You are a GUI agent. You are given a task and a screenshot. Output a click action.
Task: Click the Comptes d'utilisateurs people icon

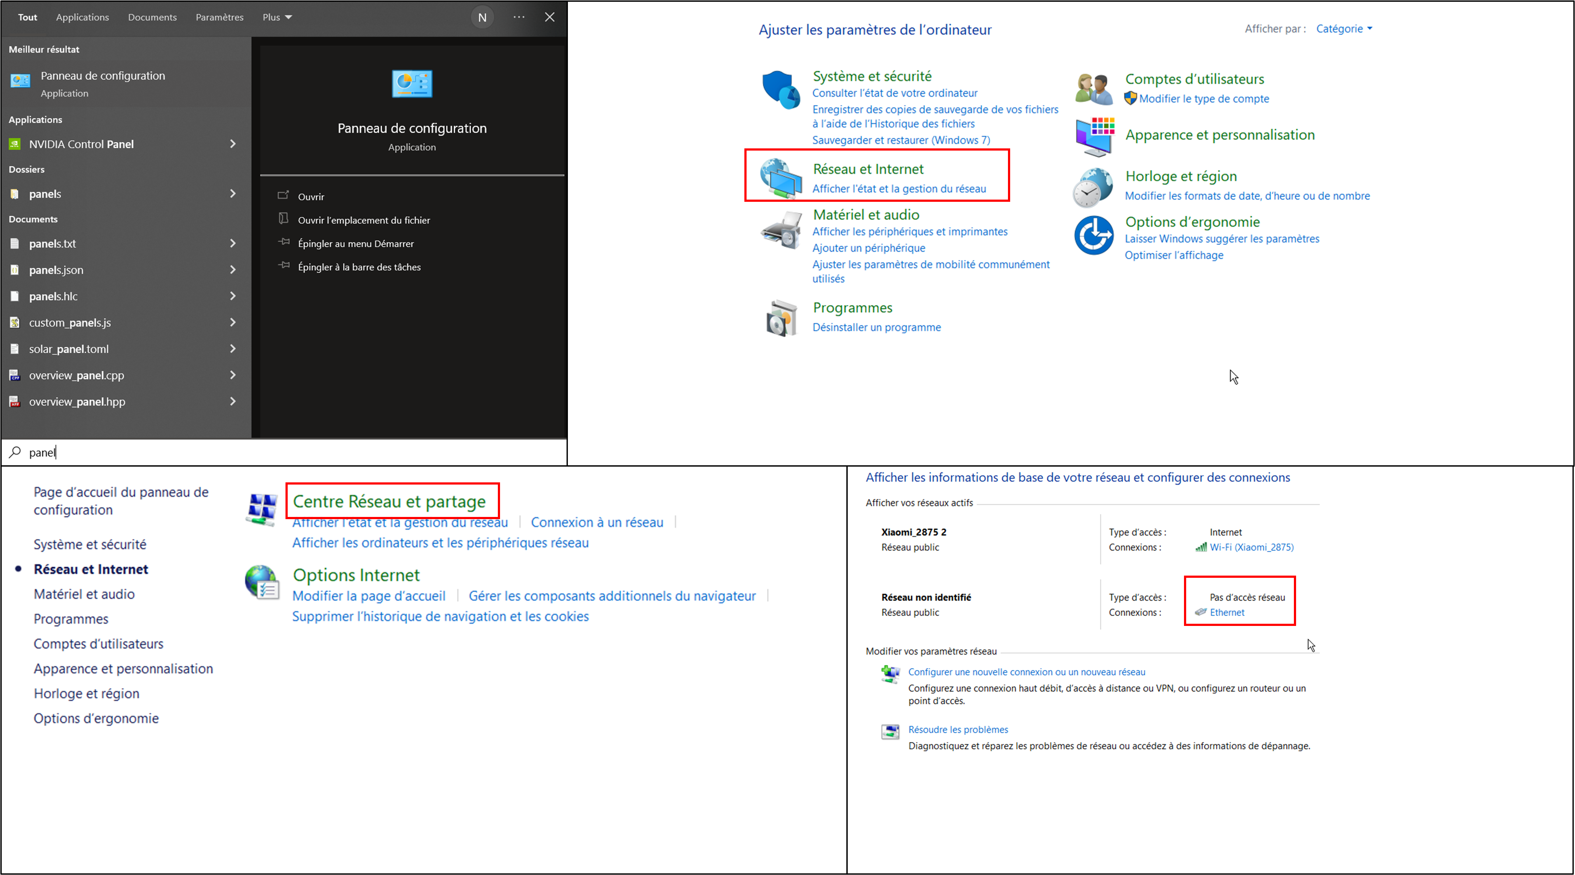[1094, 89]
